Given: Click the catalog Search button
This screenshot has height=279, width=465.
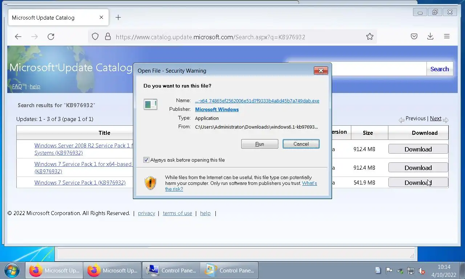Looking at the screenshot, I should [440, 69].
